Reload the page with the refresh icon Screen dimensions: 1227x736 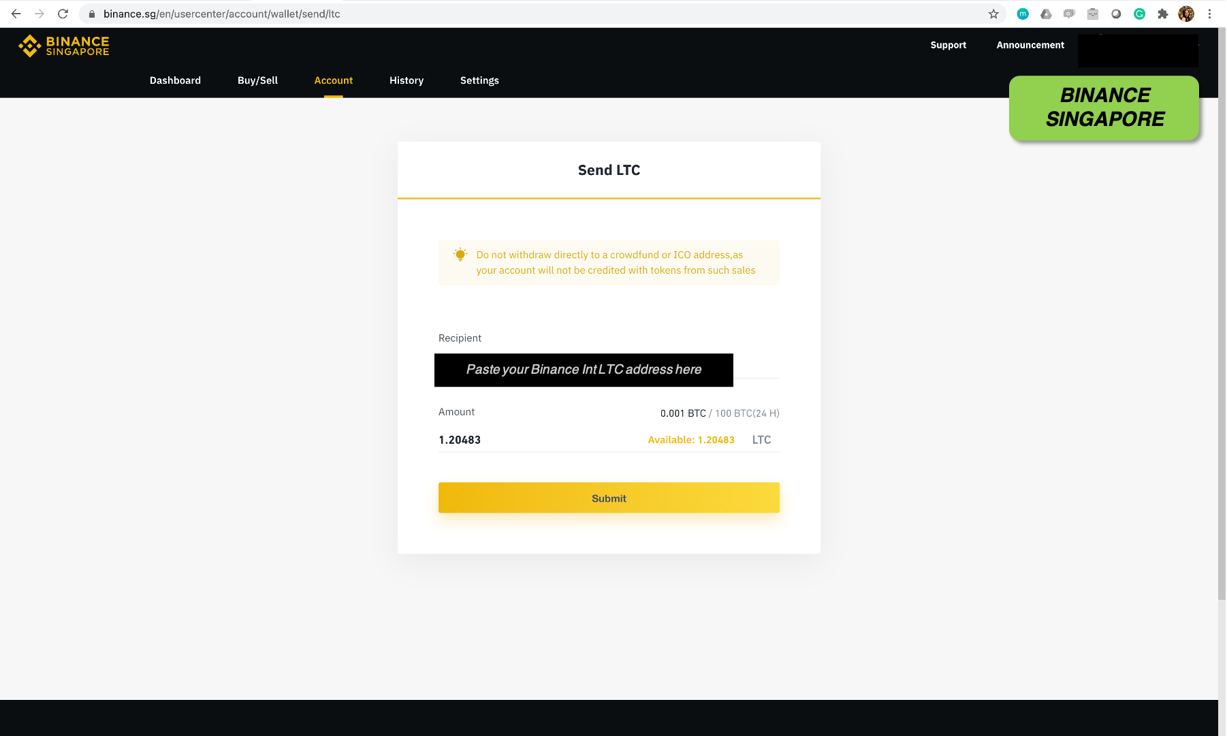pos(63,14)
